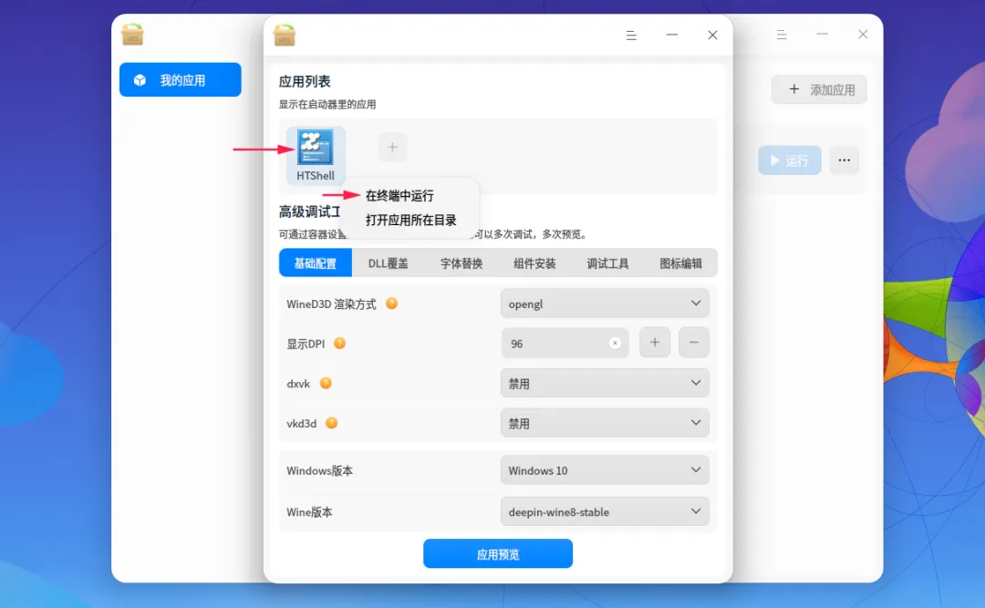Click the vkd3d help question icon
Screen dimensions: 985x608
[x=331, y=423]
